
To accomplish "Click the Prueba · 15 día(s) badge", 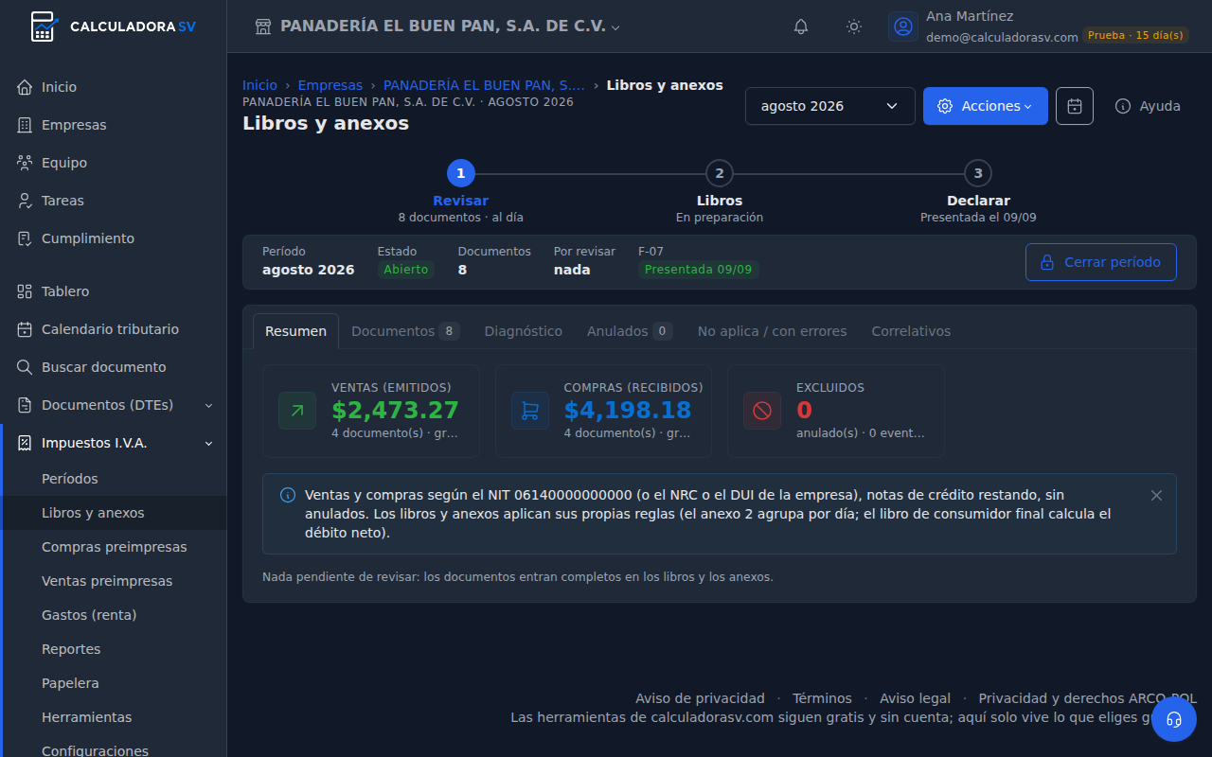I will click(1135, 35).
